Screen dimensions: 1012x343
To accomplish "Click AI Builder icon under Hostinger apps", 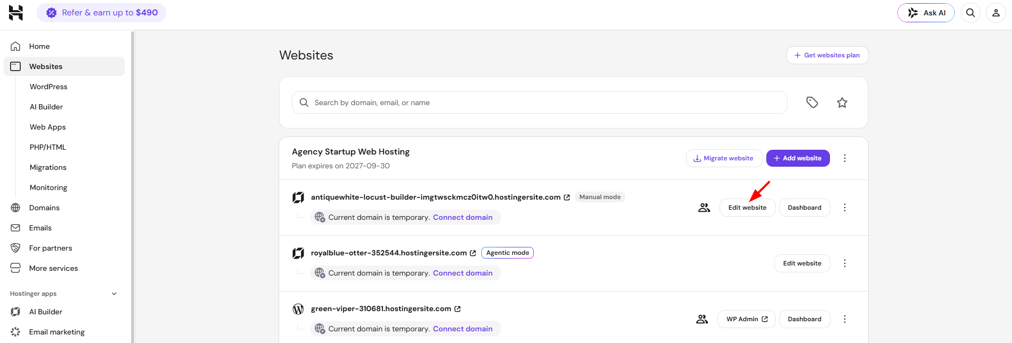I will [x=15, y=312].
